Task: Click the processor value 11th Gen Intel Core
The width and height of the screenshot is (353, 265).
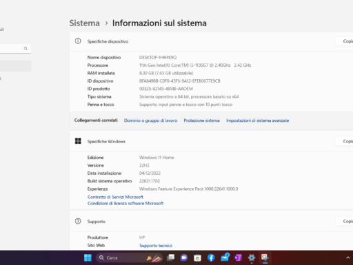Action: tap(195, 65)
